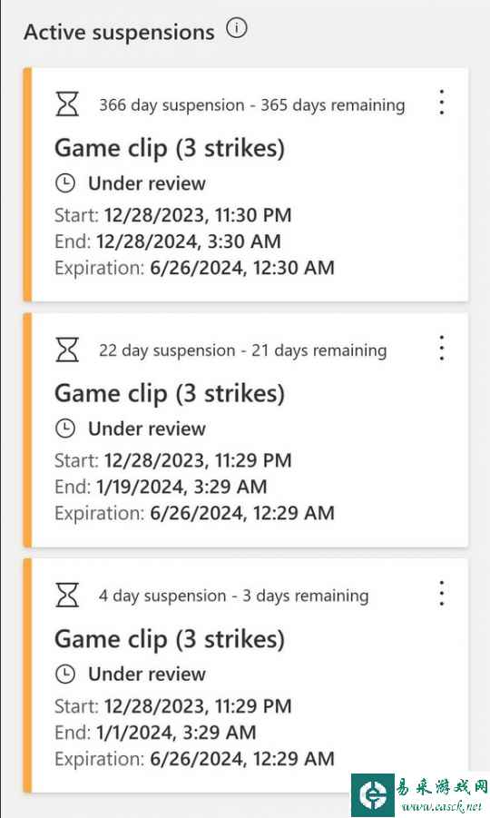Select the Game clip title in 366 day card
The width and height of the screenshot is (490, 818).
tap(170, 149)
